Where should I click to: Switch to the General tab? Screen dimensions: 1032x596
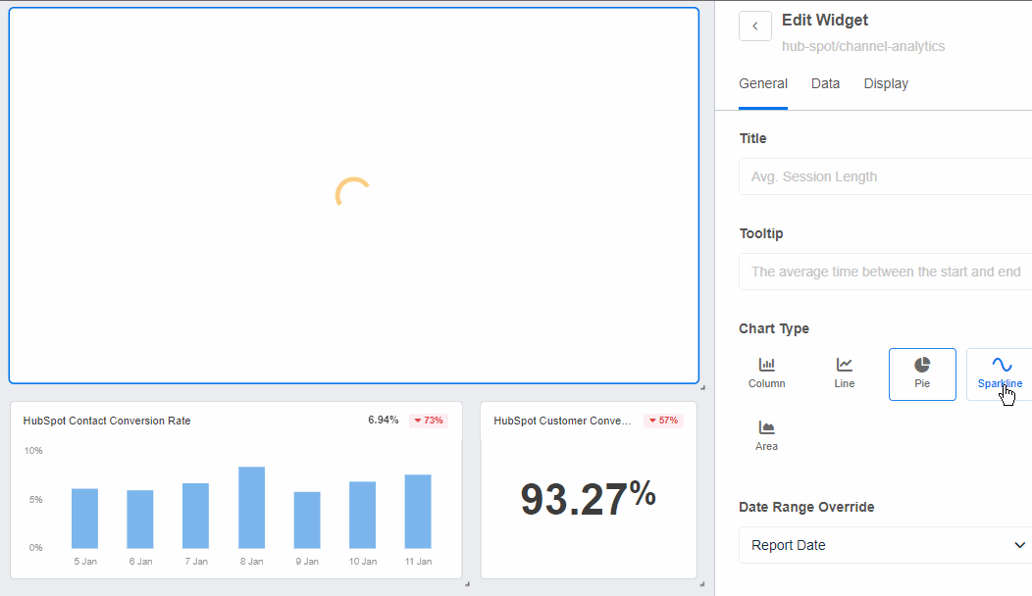[x=763, y=84]
